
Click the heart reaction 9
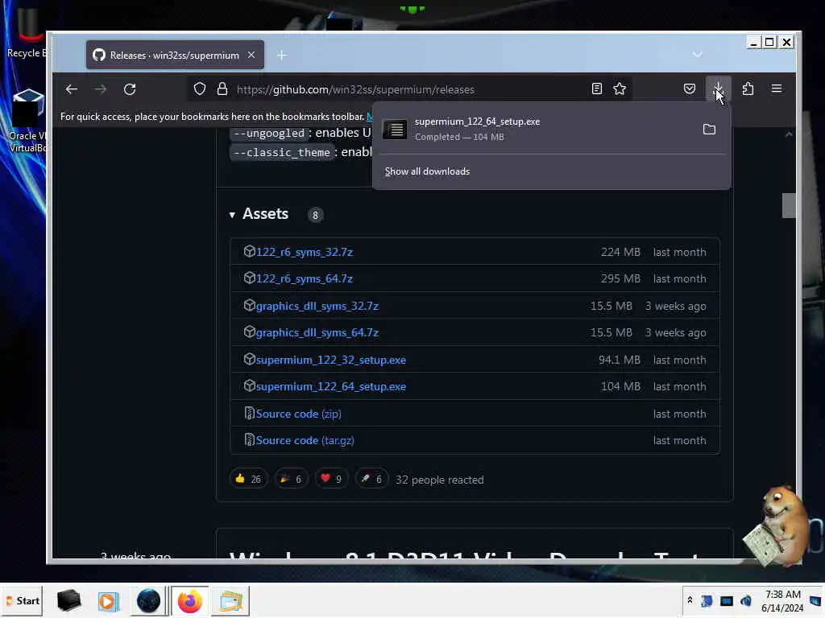pos(331,479)
